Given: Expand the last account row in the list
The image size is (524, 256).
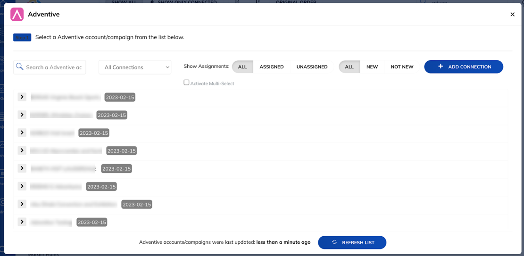Looking at the screenshot, I should 22,222.
